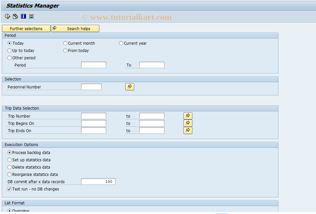This screenshot has width=316, height=214.
Task: Open multiple selection for Trip Begins On
Action: (188, 123)
